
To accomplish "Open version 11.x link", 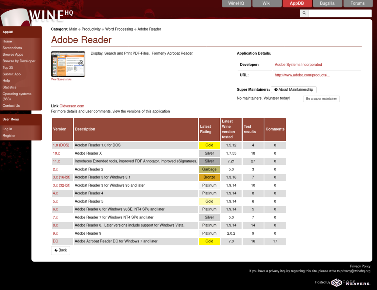I will point(56,161).
